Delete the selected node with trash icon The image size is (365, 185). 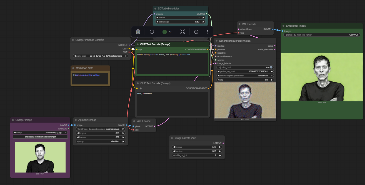[x=138, y=32]
